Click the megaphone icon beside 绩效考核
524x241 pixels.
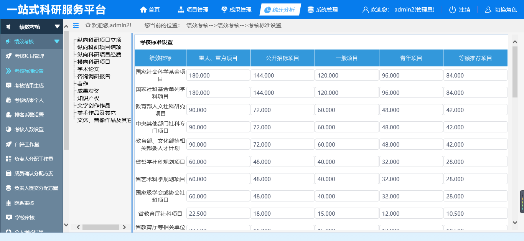[8, 41]
